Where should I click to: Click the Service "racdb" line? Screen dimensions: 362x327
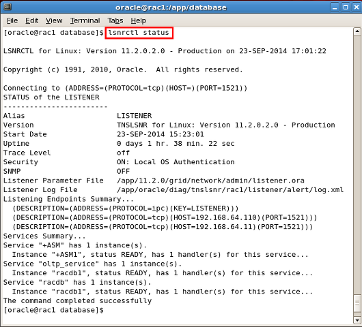coord(77,282)
